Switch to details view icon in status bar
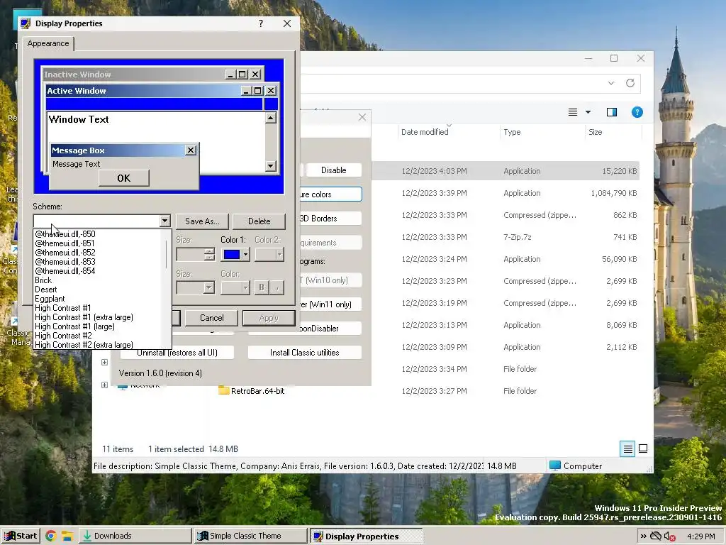726x545 pixels. point(627,448)
